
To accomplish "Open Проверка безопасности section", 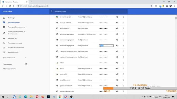I will pyautogui.click(x=16, y=27).
